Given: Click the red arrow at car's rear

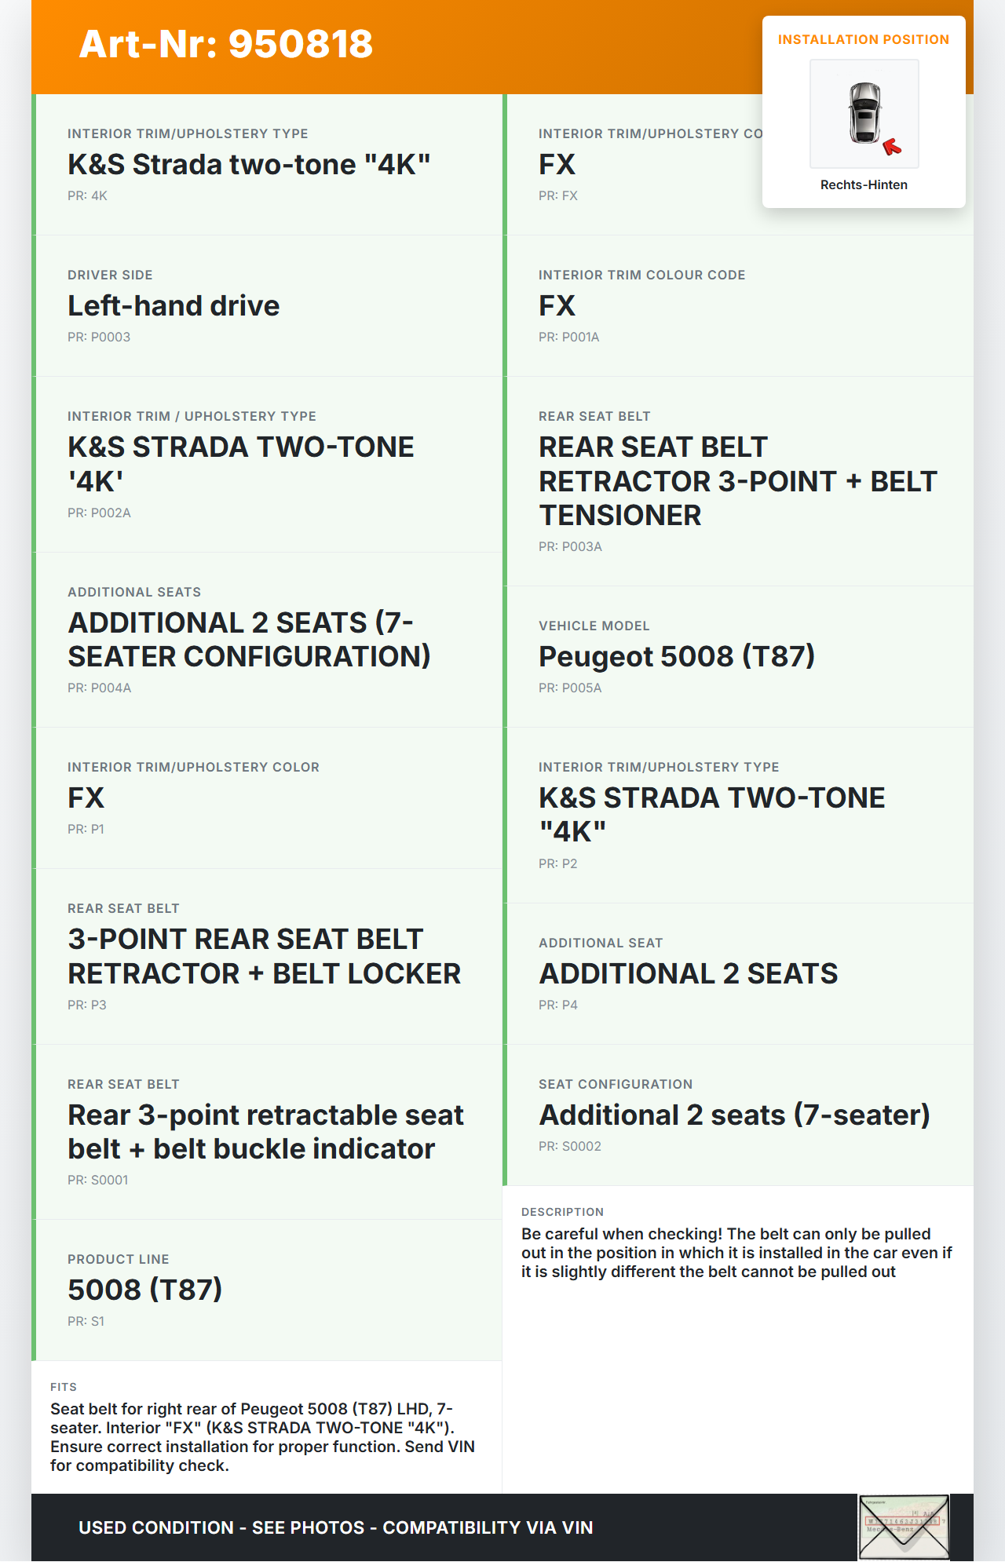Looking at the screenshot, I should [892, 147].
